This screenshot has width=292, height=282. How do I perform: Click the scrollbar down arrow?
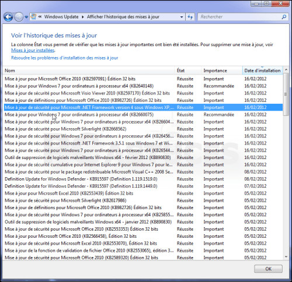point(286,257)
